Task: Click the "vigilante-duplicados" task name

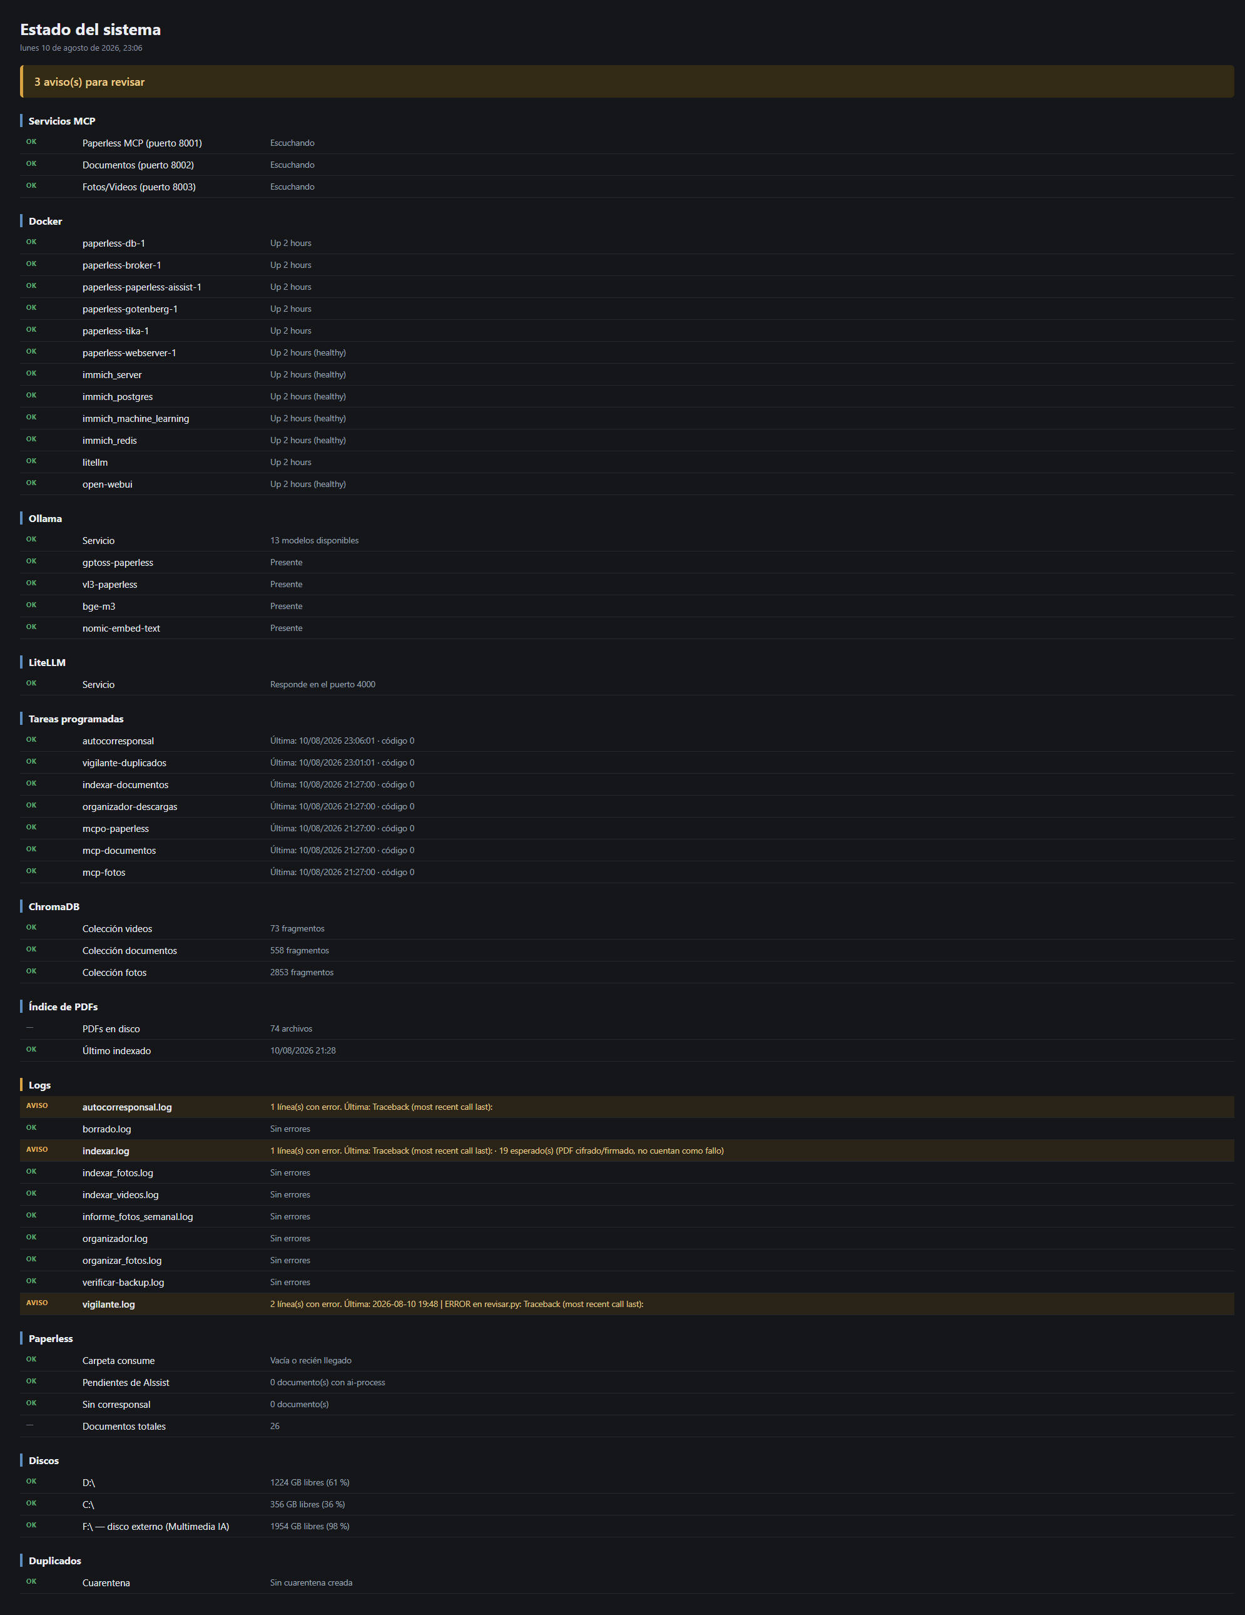Action: pos(124,763)
